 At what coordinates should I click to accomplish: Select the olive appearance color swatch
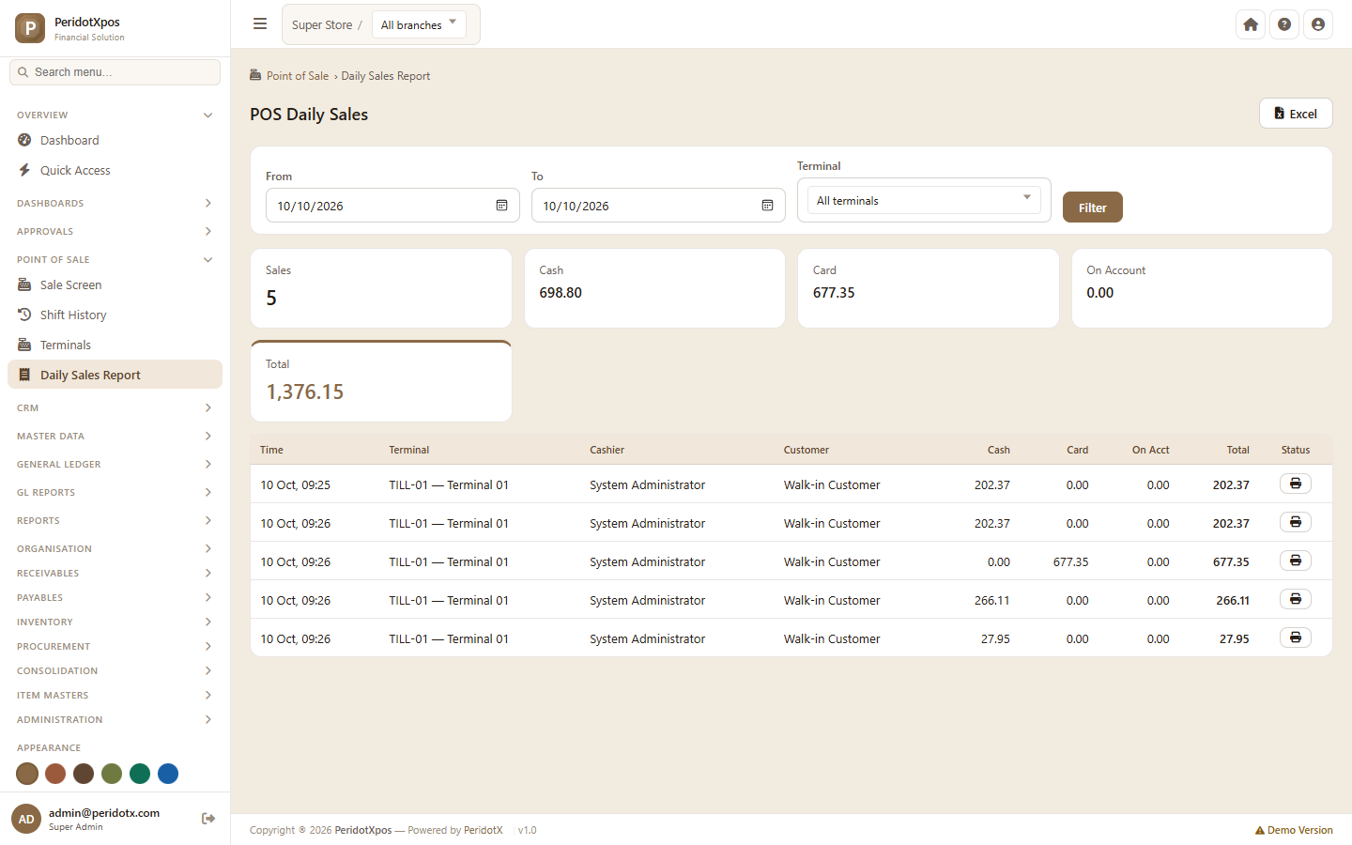pos(112,774)
